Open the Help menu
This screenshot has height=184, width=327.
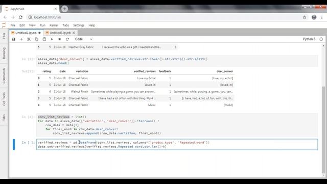tap(92, 25)
